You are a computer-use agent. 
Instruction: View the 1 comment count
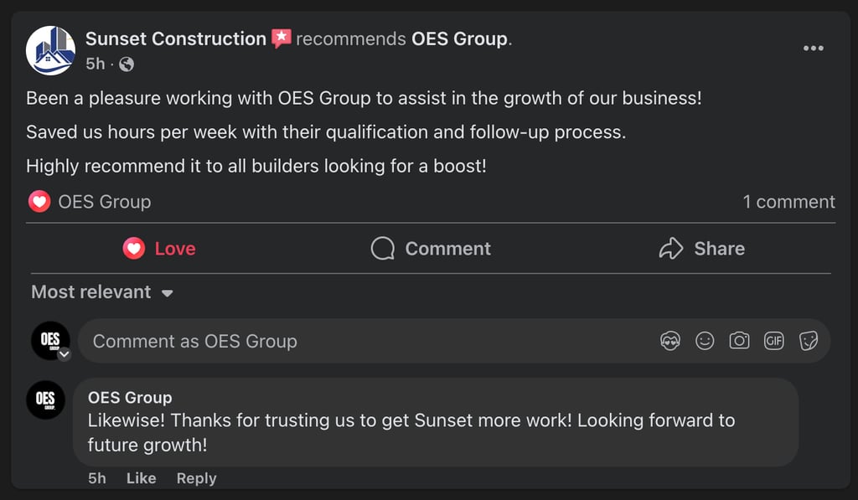pyautogui.click(x=788, y=202)
